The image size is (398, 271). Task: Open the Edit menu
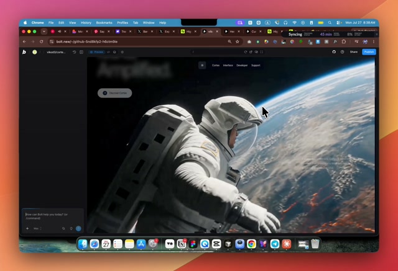(61, 22)
